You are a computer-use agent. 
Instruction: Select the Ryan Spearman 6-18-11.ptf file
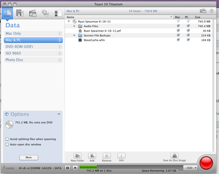click(102, 31)
